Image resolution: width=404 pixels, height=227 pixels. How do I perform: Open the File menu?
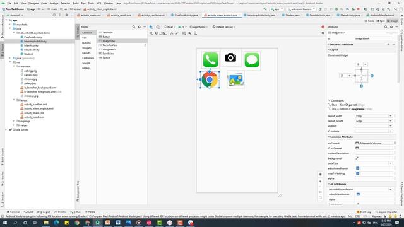pyautogui.click(x=9, y=3)
